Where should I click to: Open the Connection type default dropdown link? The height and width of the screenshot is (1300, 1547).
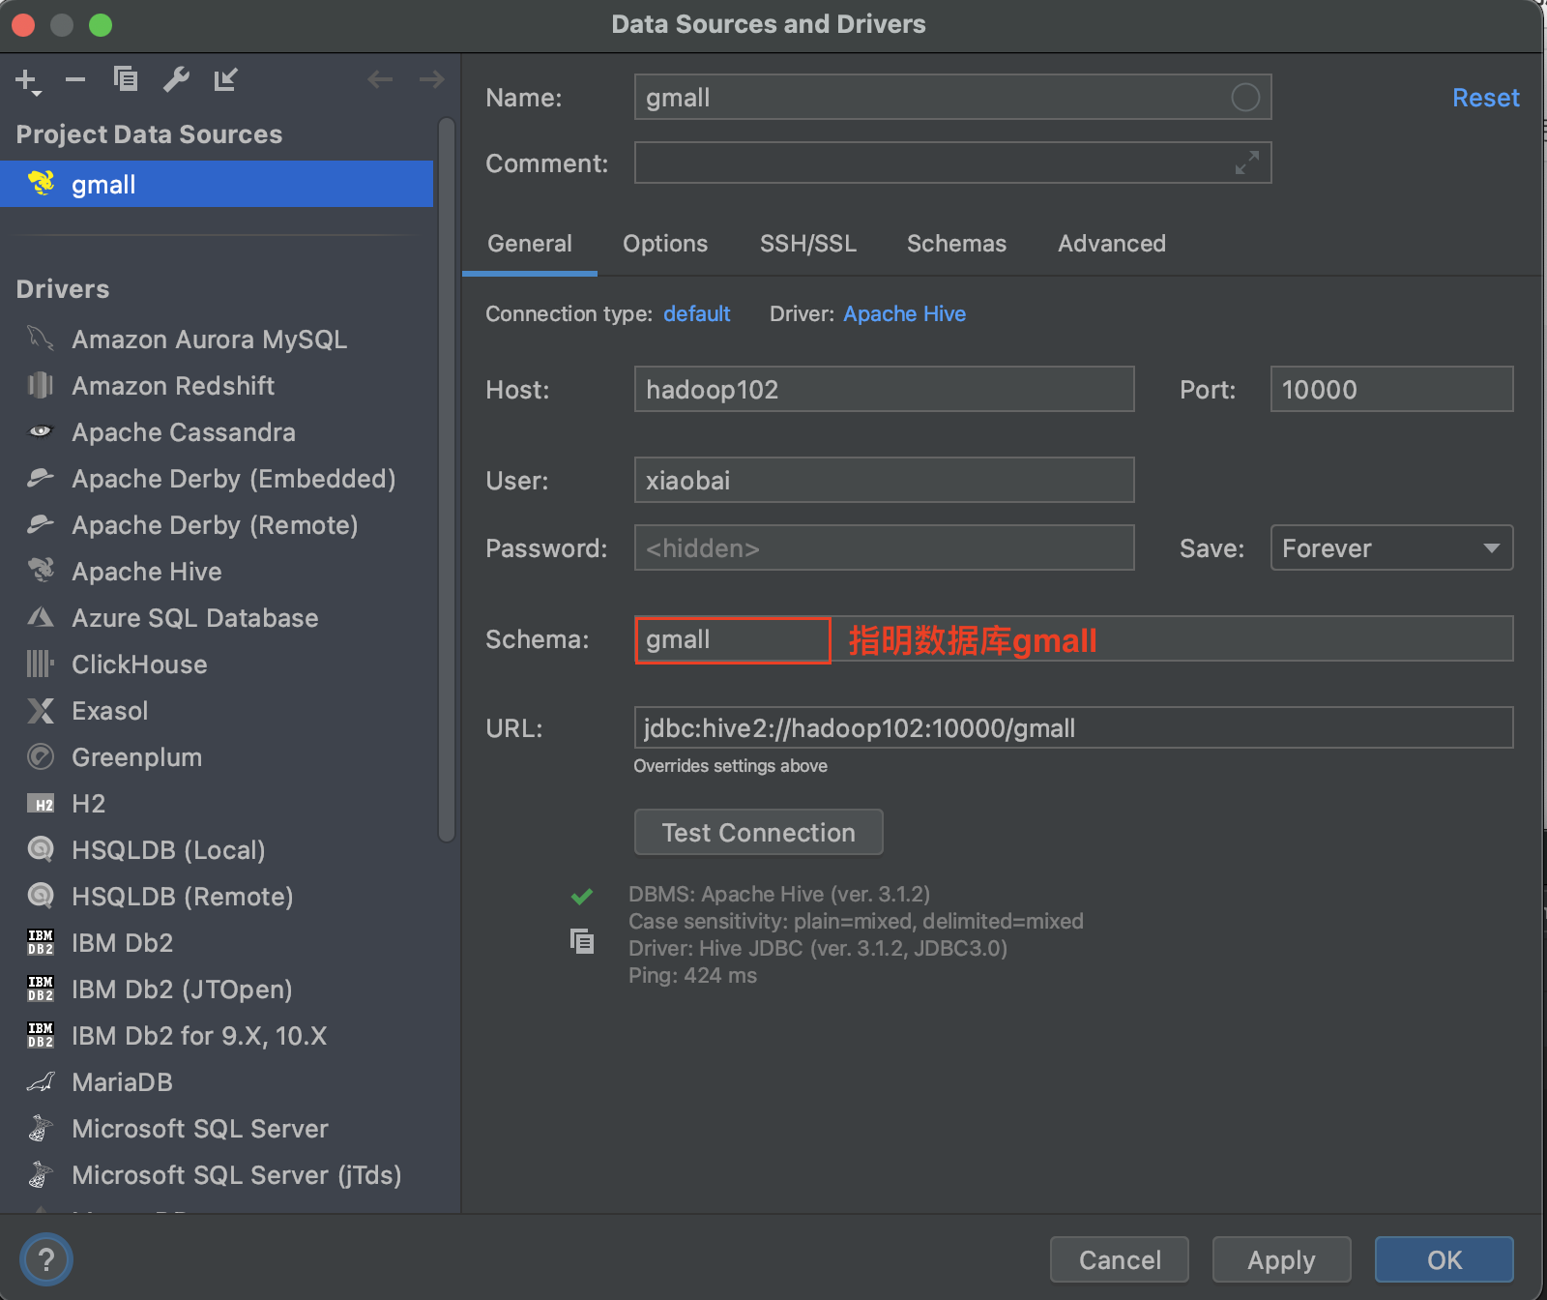[x=696, y=313]
